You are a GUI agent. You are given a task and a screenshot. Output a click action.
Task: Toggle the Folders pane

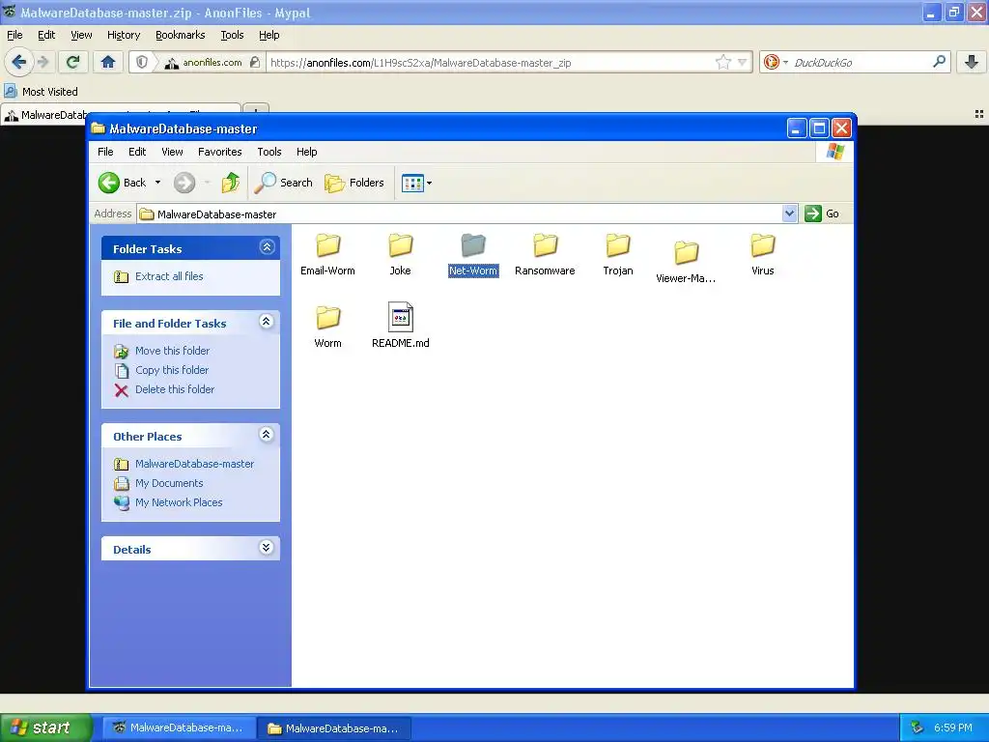point(353,183)
